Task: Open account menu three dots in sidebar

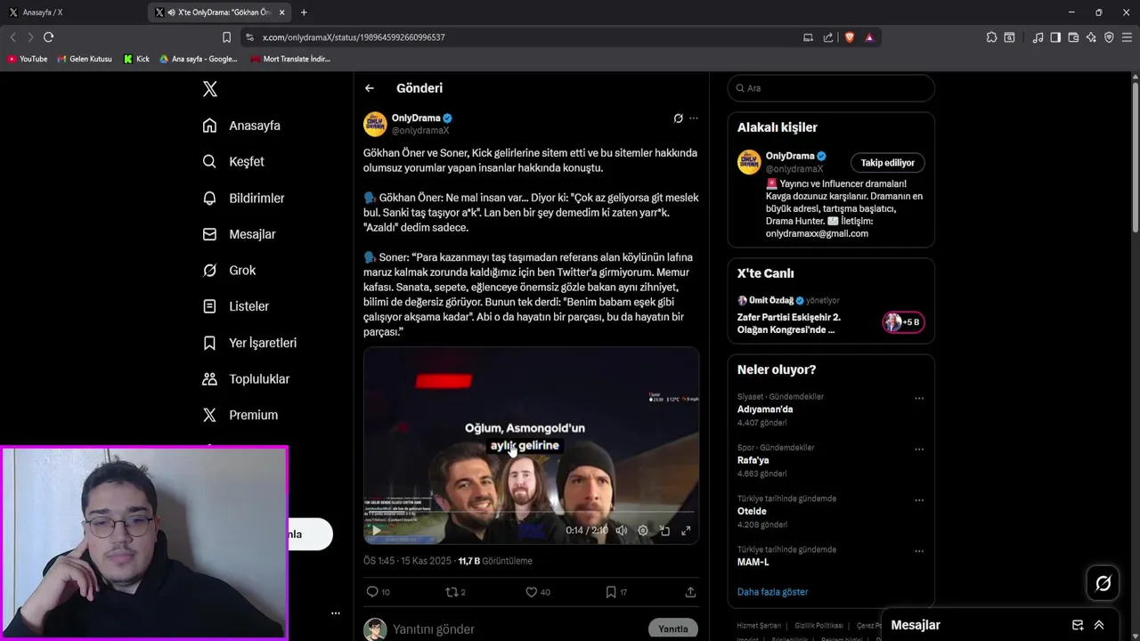Action: coord(336,613)
